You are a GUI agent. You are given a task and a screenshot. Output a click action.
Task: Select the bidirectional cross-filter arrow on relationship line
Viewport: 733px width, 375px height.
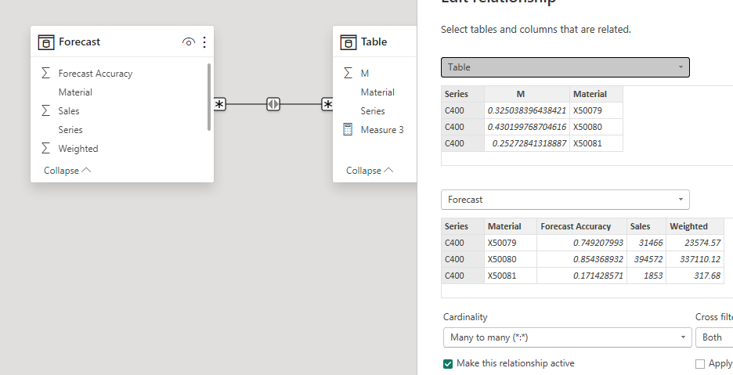[x=273, y=104]
